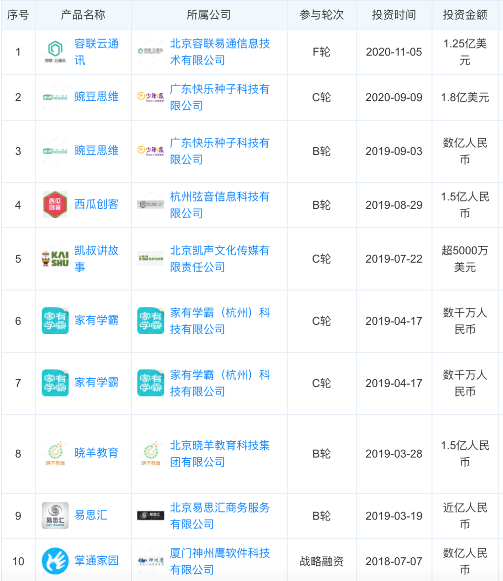Image resolution: width=503 pixels, height=581 pixels.
Task: Click the 易思汇 product logo in row 9
Action: coord(55,515)
